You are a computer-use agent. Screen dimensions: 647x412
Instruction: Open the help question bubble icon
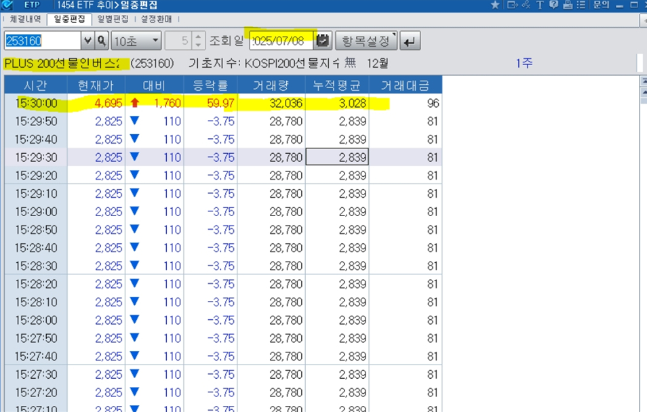pos(554,5)
